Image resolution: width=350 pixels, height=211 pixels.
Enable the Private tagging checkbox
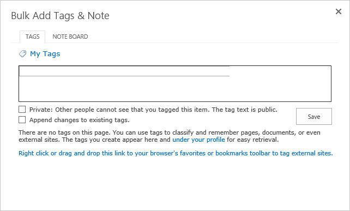click(22, 110)
